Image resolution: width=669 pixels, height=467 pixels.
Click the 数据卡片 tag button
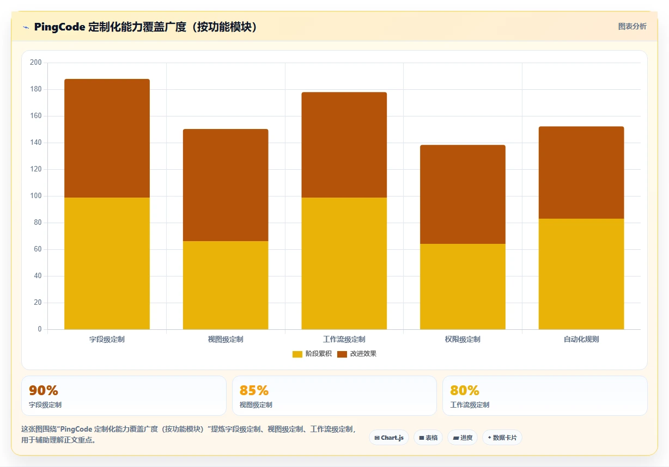coord(502,438)
